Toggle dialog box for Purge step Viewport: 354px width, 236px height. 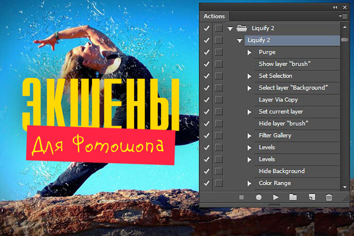[x=219, y=52]
